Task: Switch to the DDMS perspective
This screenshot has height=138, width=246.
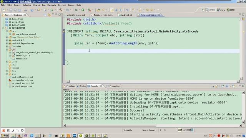Action: click(231, 10)
